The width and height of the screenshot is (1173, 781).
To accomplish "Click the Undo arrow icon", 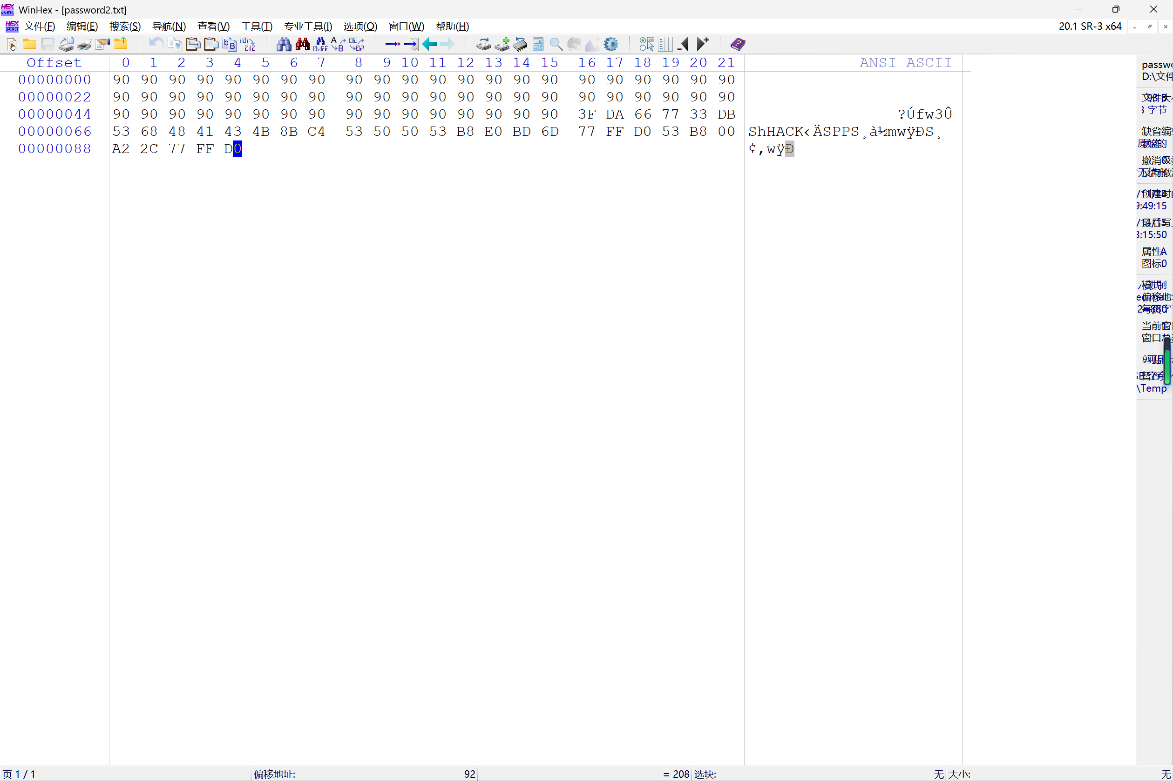I will (x=156, y=44).
